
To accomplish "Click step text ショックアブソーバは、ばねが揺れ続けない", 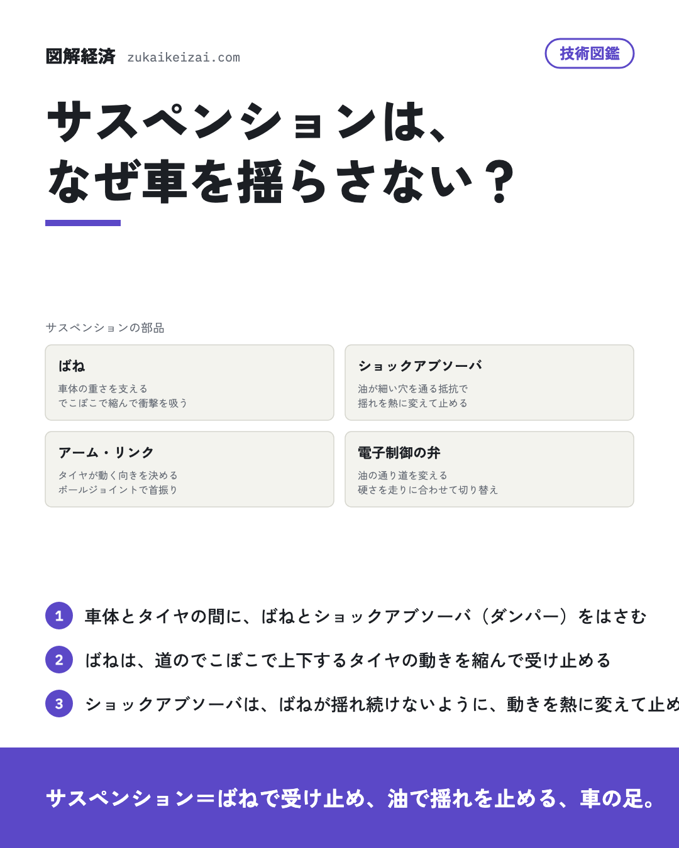I will click(382, 704).
